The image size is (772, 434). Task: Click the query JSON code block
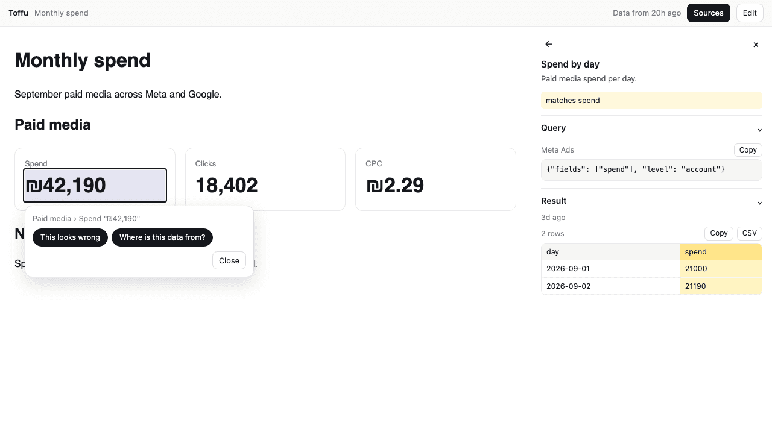(651, 169)
